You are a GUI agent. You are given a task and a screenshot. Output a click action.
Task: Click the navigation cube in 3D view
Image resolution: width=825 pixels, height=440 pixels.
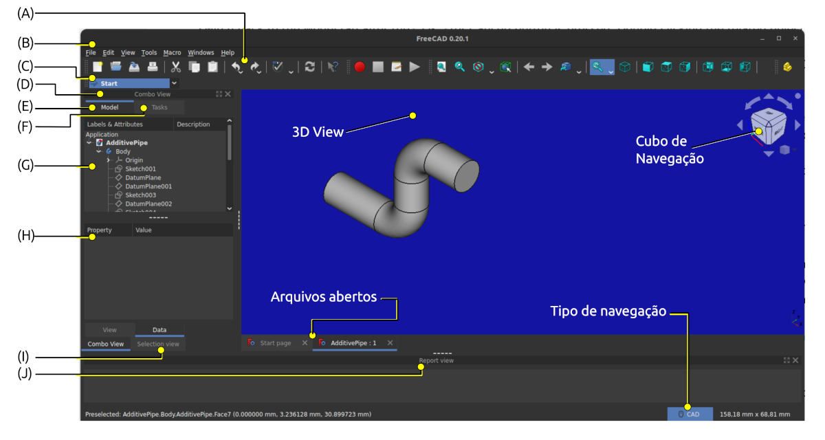click(768, 126)
